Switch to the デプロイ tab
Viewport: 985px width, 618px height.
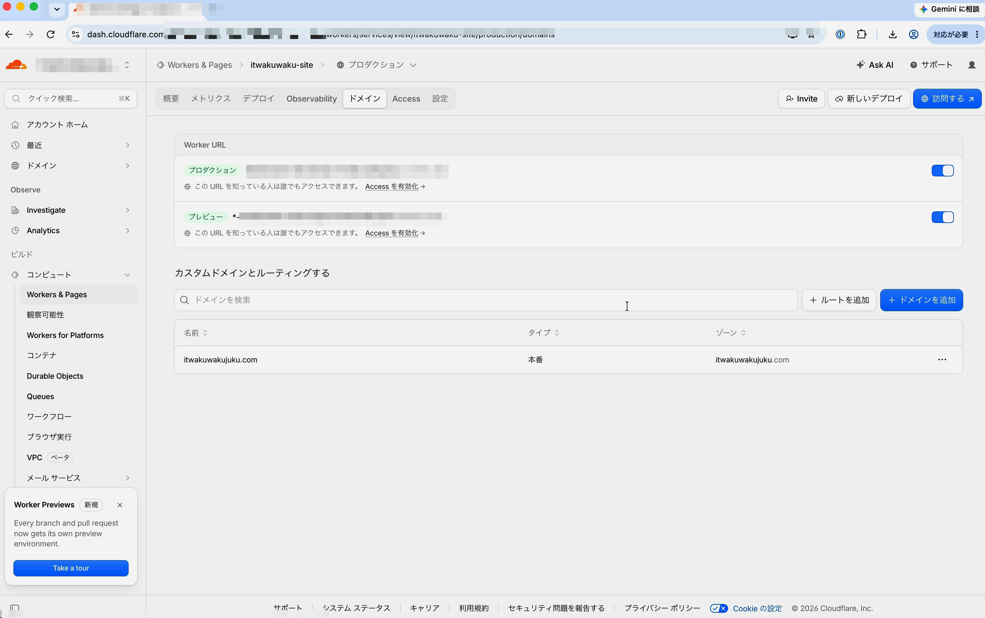point(258,98)
